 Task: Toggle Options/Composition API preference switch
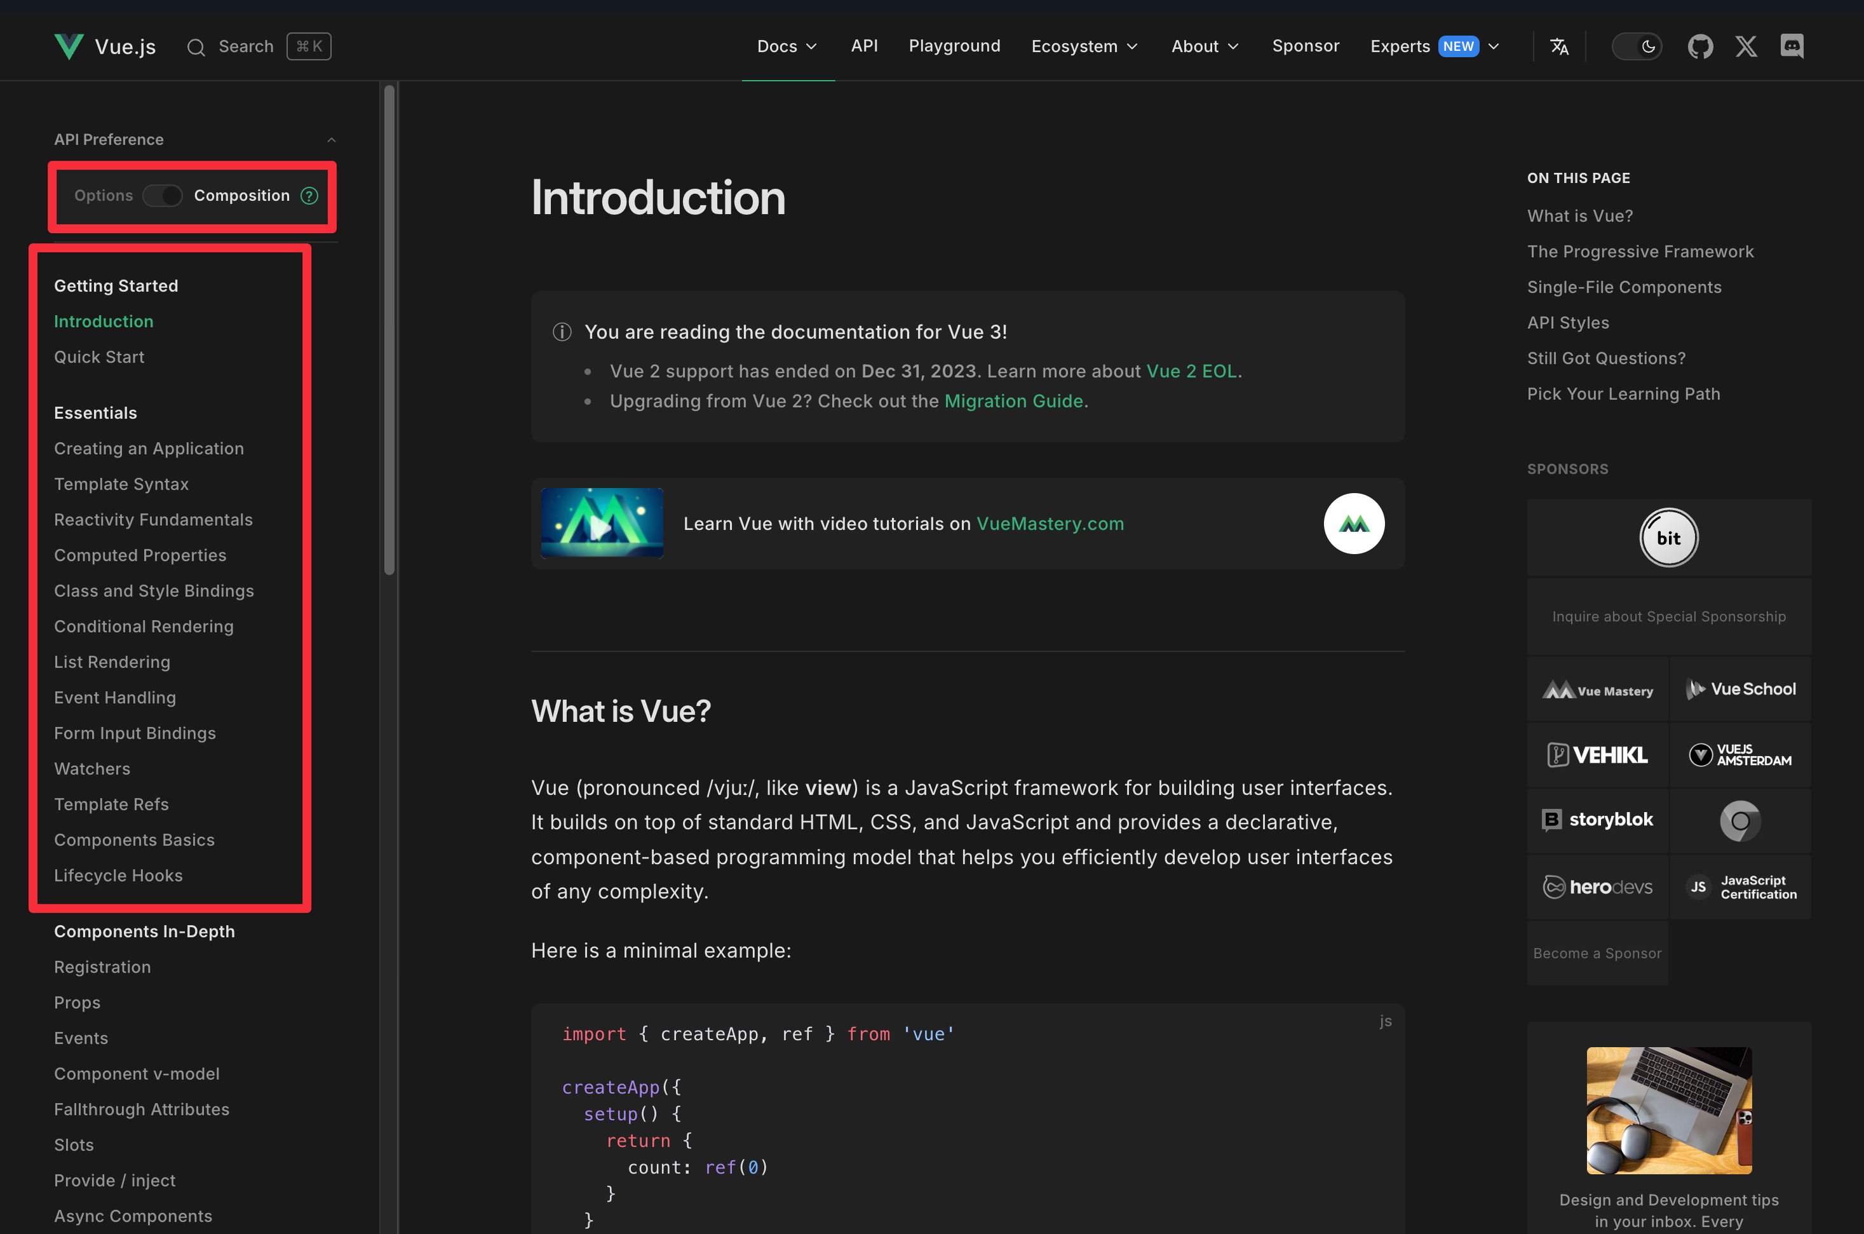click(x=163, y=195)
